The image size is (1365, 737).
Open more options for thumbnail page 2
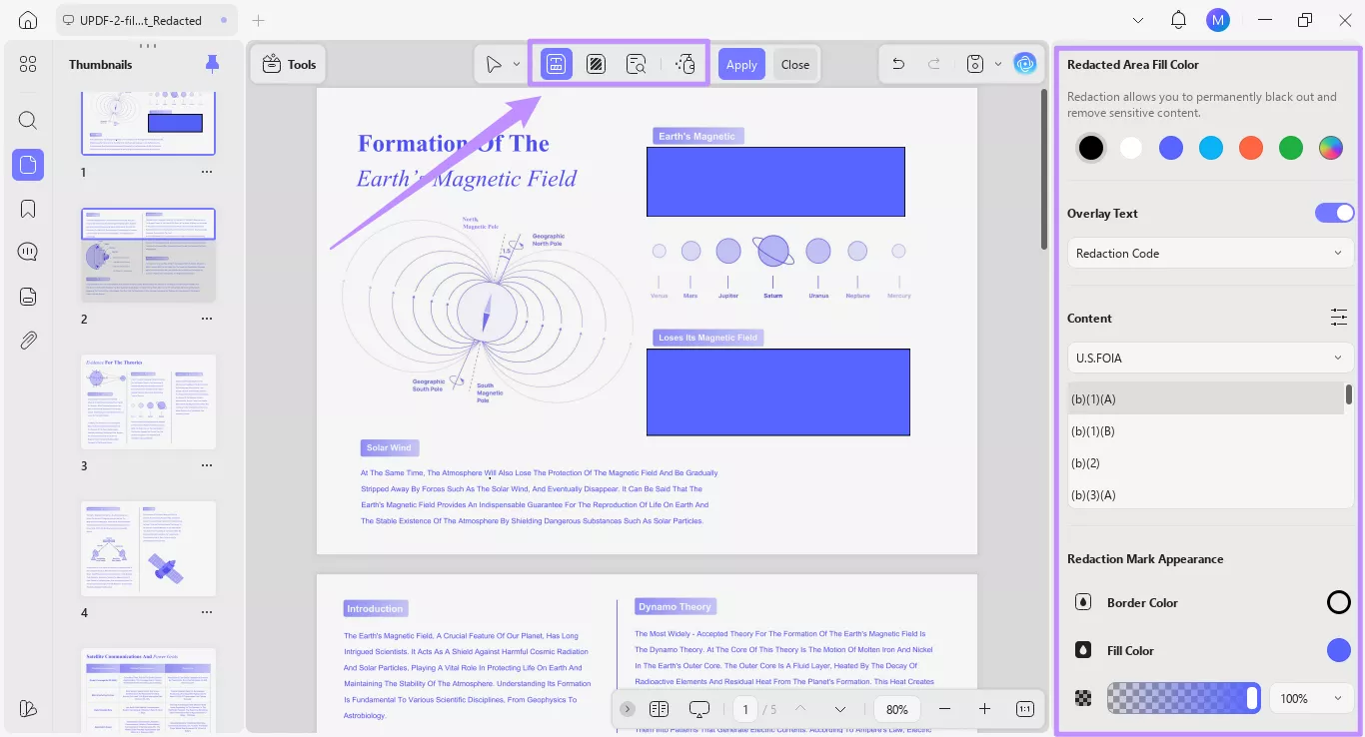(207, 319)
